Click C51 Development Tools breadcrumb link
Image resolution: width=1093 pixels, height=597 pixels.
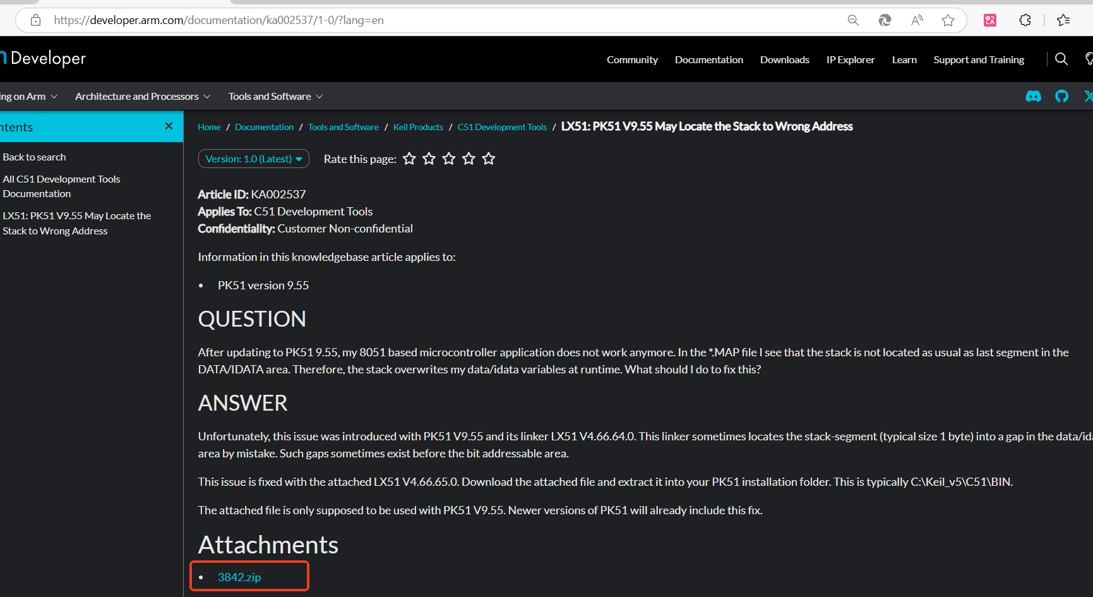[x=502, y=127]
